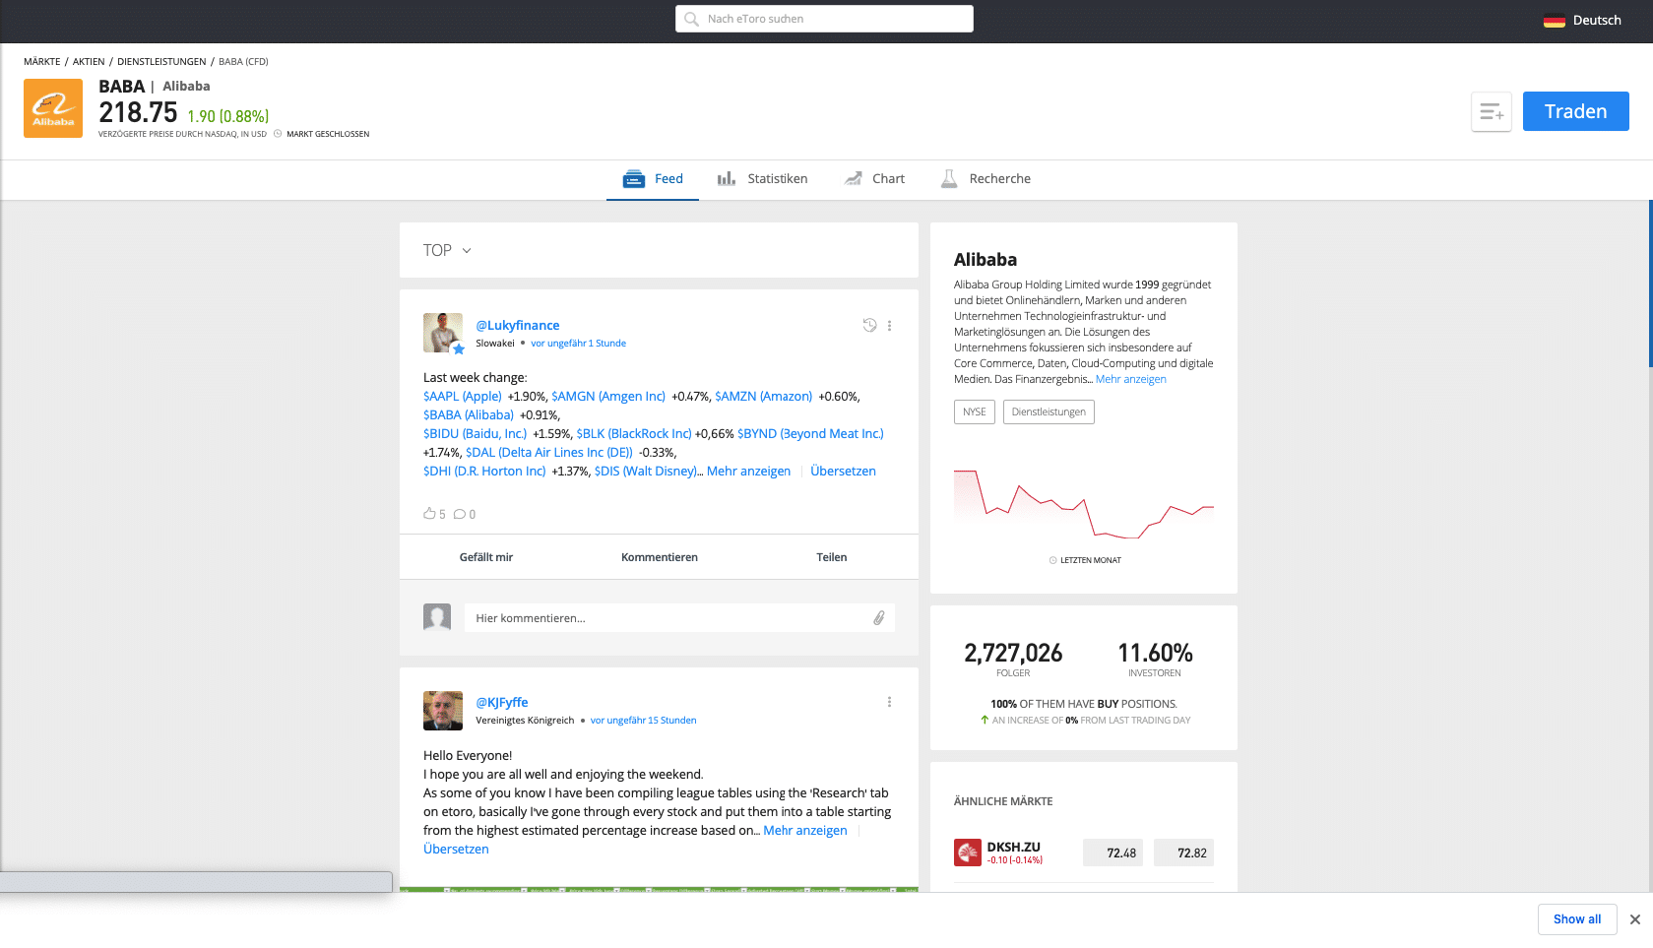
Task: Click the LETZTEN MONAT clock icon
Action: click(x=1052, y=560)
